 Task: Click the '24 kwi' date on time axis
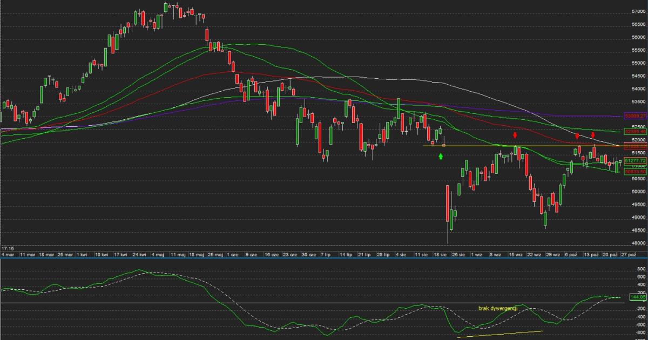pos(139,254)
